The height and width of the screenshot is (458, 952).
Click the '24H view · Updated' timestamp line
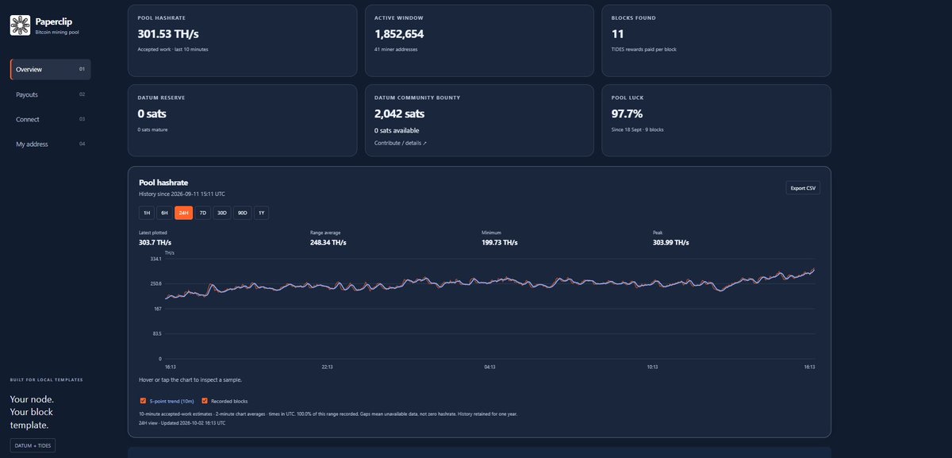point(182,423)
